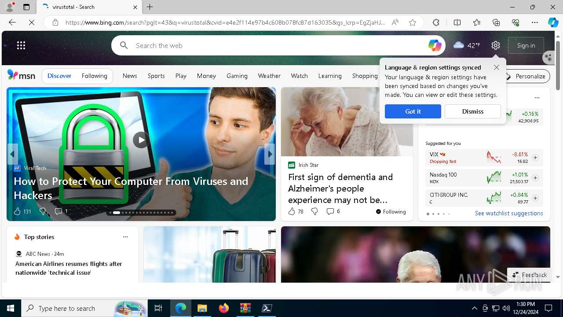Add this page to favorites
Screen dimensions: 563x317
pos(412,22)
